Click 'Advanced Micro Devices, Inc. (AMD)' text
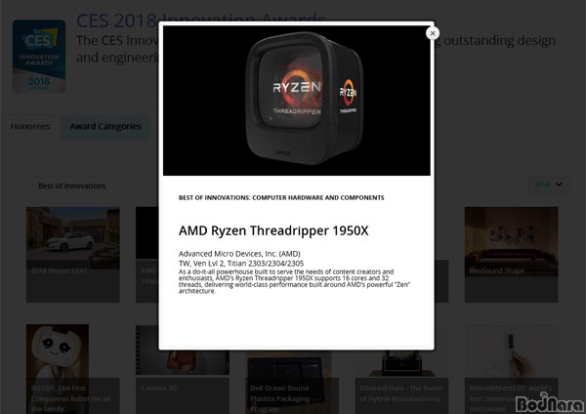586x414 pixels. (x=239, y=254)
